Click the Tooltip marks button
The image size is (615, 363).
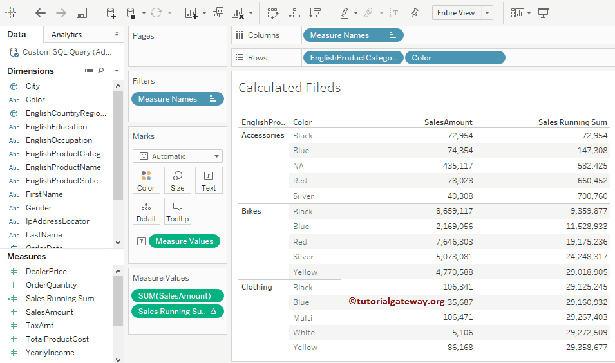177,211
